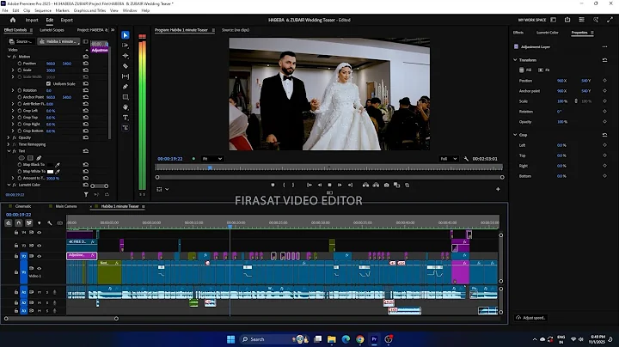Solo audio track A2

click(47, 302)
